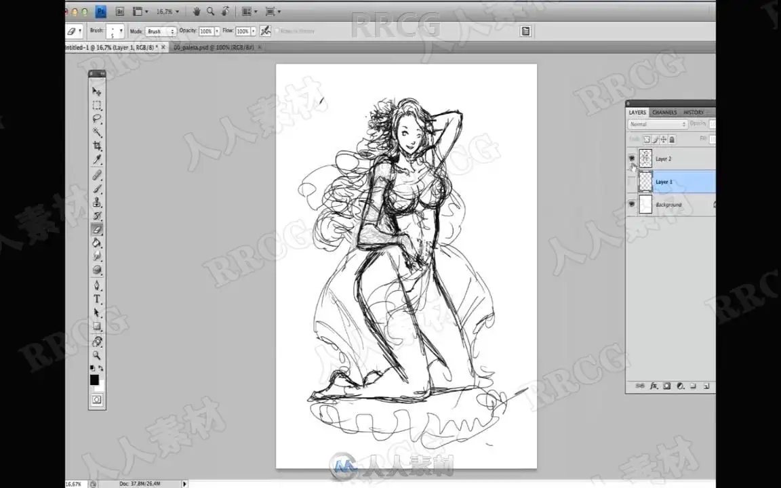Select the Zoom tool in toolbox

[97, 355]
